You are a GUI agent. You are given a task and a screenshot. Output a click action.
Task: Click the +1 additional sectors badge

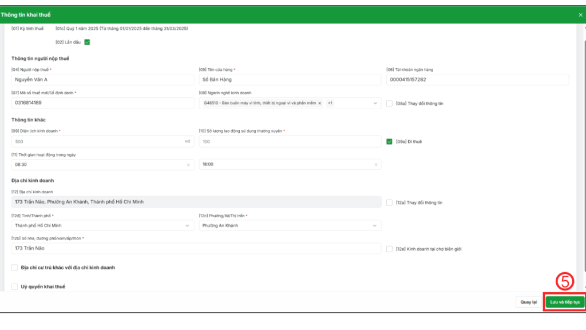(x=330, y=103)
